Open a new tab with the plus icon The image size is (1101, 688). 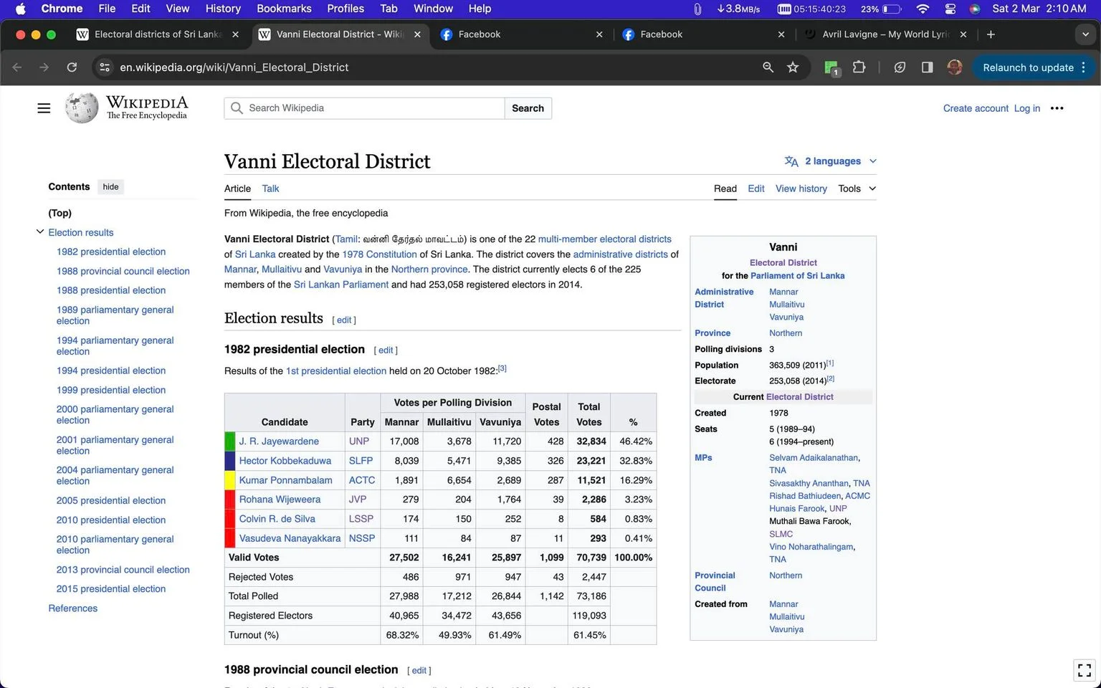coord(991,34)
